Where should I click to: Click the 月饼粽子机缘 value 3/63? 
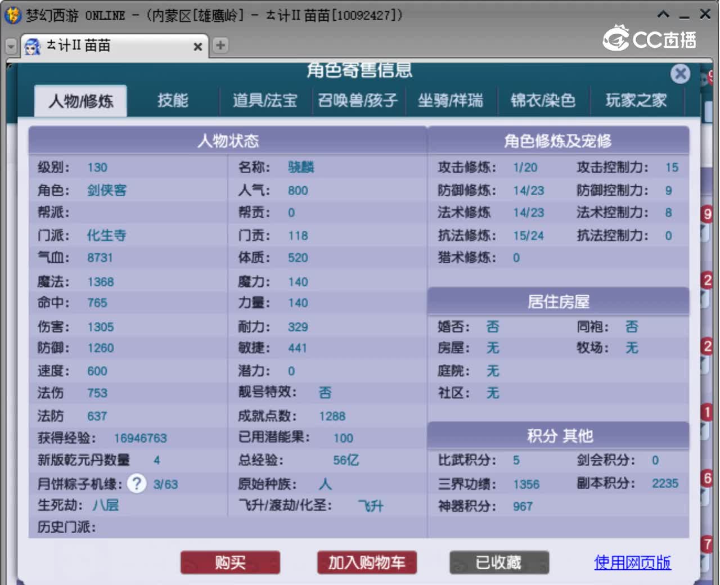coord(165,484)
